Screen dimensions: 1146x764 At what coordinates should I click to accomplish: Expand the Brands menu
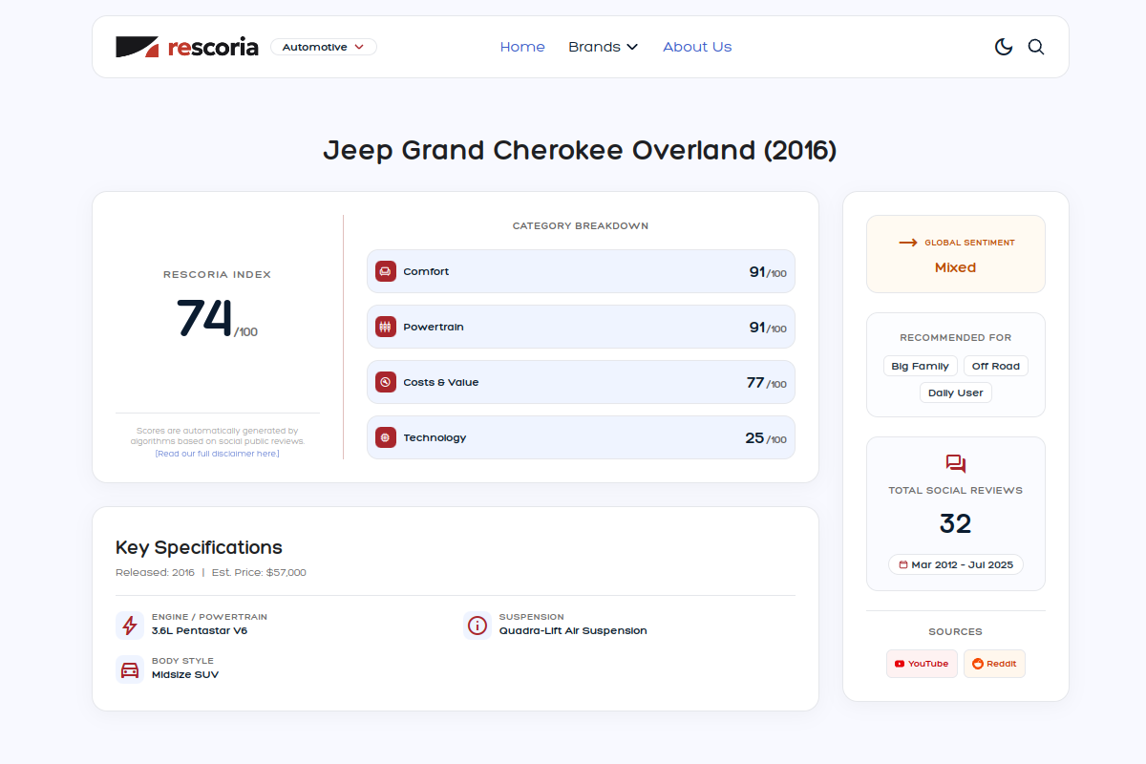pos(603,47)
